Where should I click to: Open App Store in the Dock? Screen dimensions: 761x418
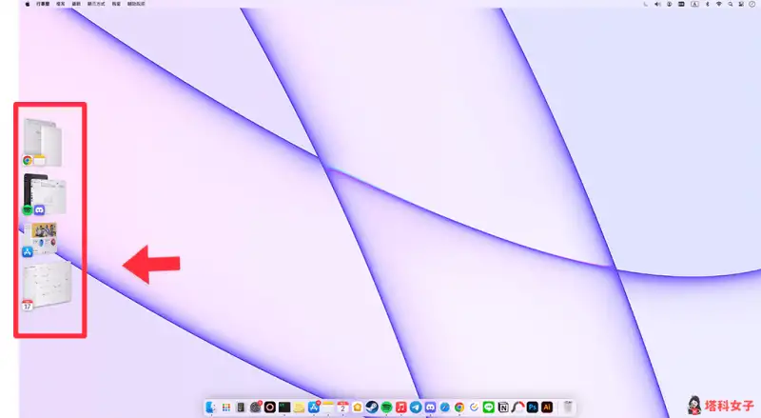314,407
